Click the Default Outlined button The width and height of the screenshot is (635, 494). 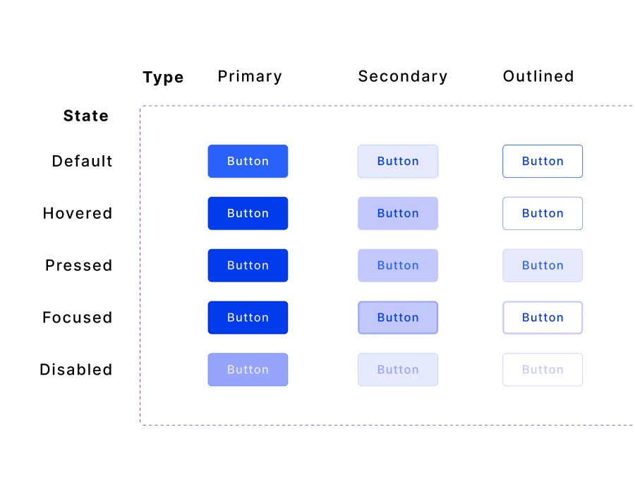[543, 161]
